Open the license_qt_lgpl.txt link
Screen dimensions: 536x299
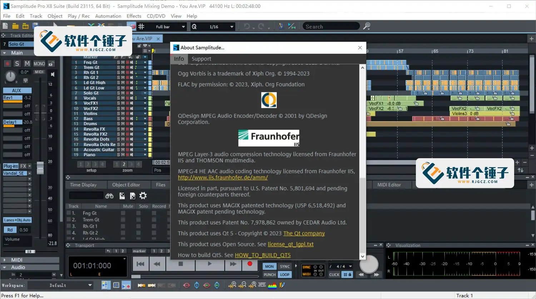[290, 244]
